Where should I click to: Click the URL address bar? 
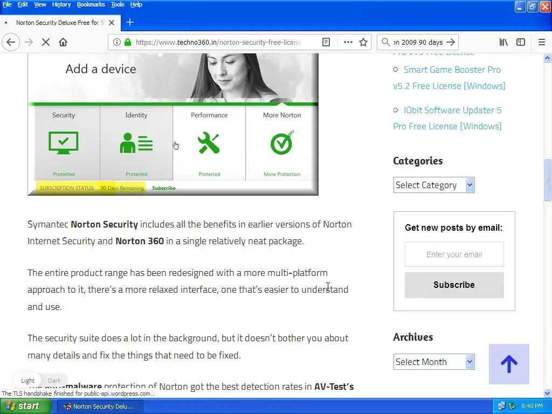pyautogui.click(x=218, y=42)
